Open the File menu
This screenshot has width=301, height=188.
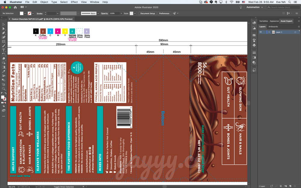(x=27, y=2)
